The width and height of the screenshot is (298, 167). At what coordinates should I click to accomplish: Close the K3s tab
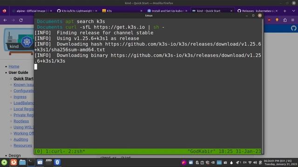[141, 11]
